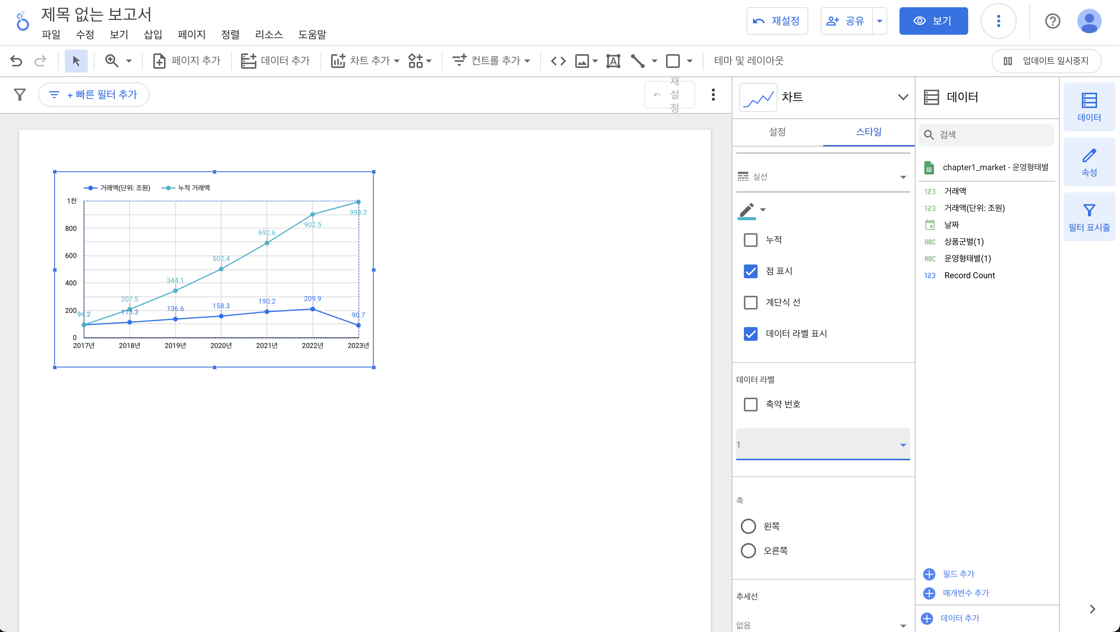Open the help question mark icon
Screen dimensions: 1120x632
[x=1052, y=21]
